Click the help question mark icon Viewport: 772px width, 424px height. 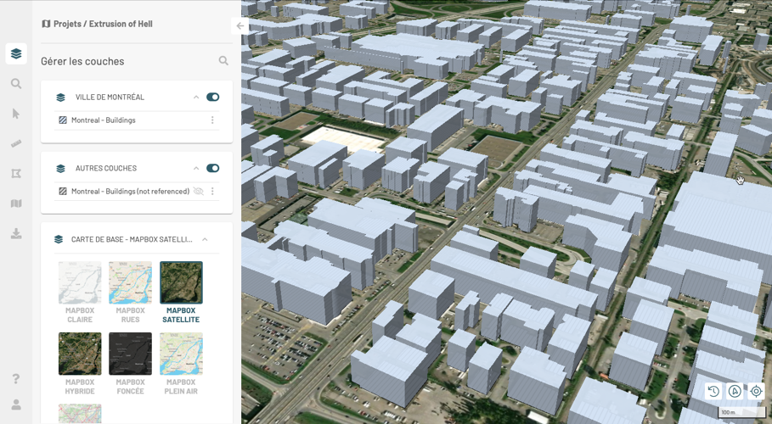click(x=16, y=379)
